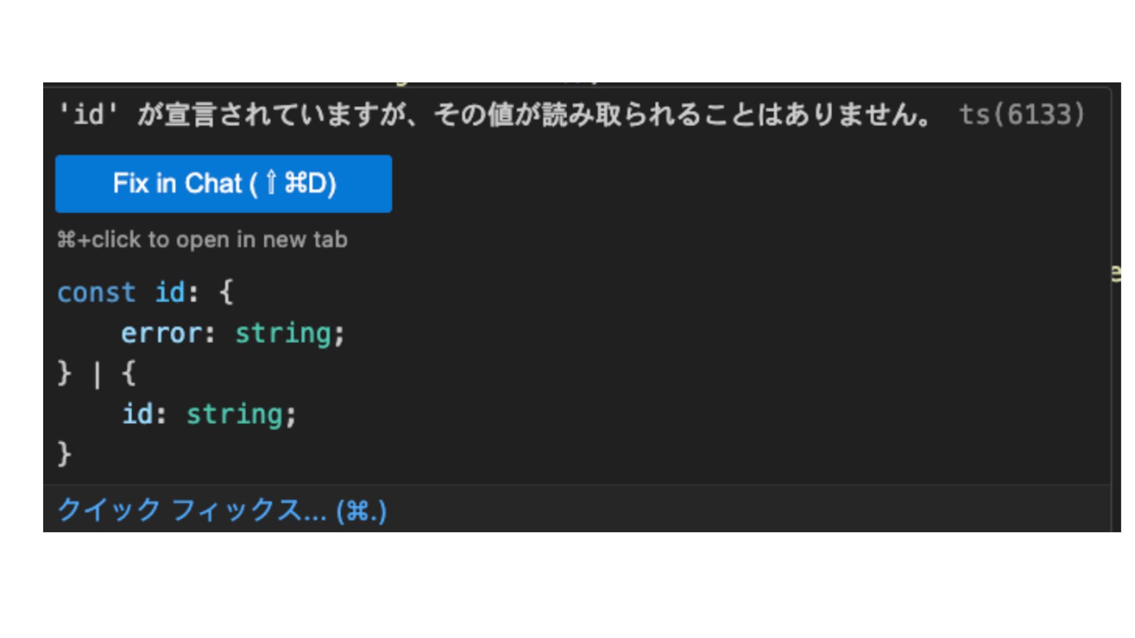Click the final closing brace of the type
This screenshot has height=638, width=1135.
pos(64,454)
